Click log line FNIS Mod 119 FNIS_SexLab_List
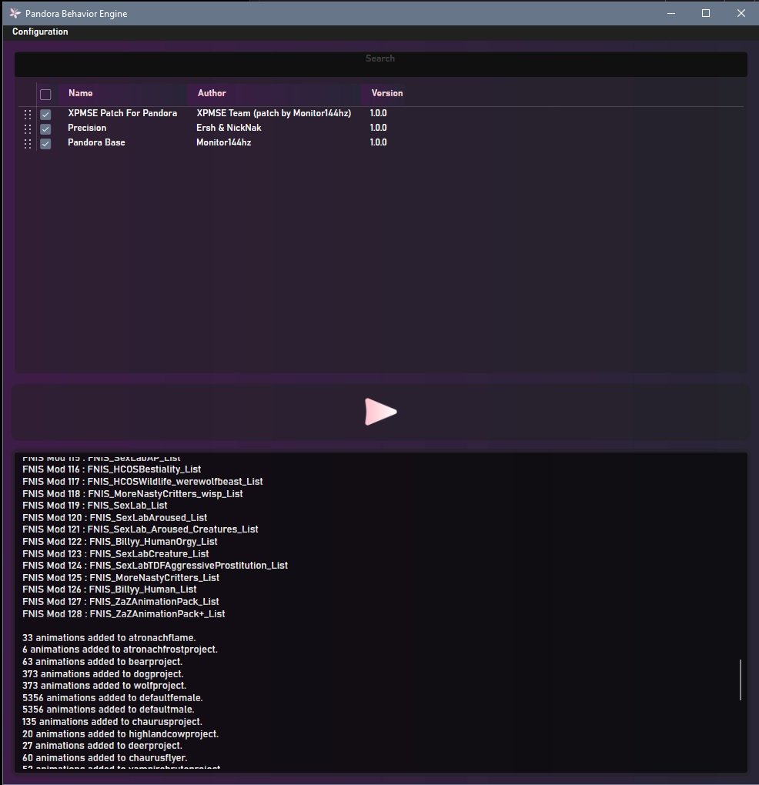The height and width of the screenshot is (785, 759). (x=95, y=505)
